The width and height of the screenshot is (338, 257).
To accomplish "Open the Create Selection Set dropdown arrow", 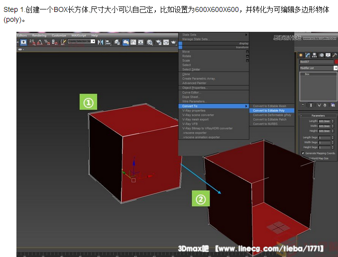I will pyautogui.click(x=93, y=41).
